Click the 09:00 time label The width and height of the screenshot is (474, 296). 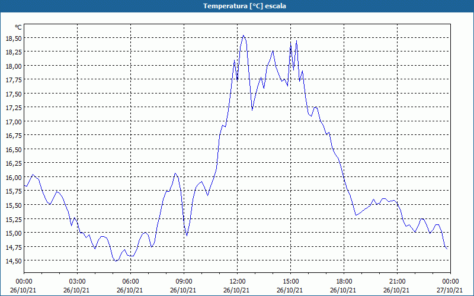tap(184, 282)
